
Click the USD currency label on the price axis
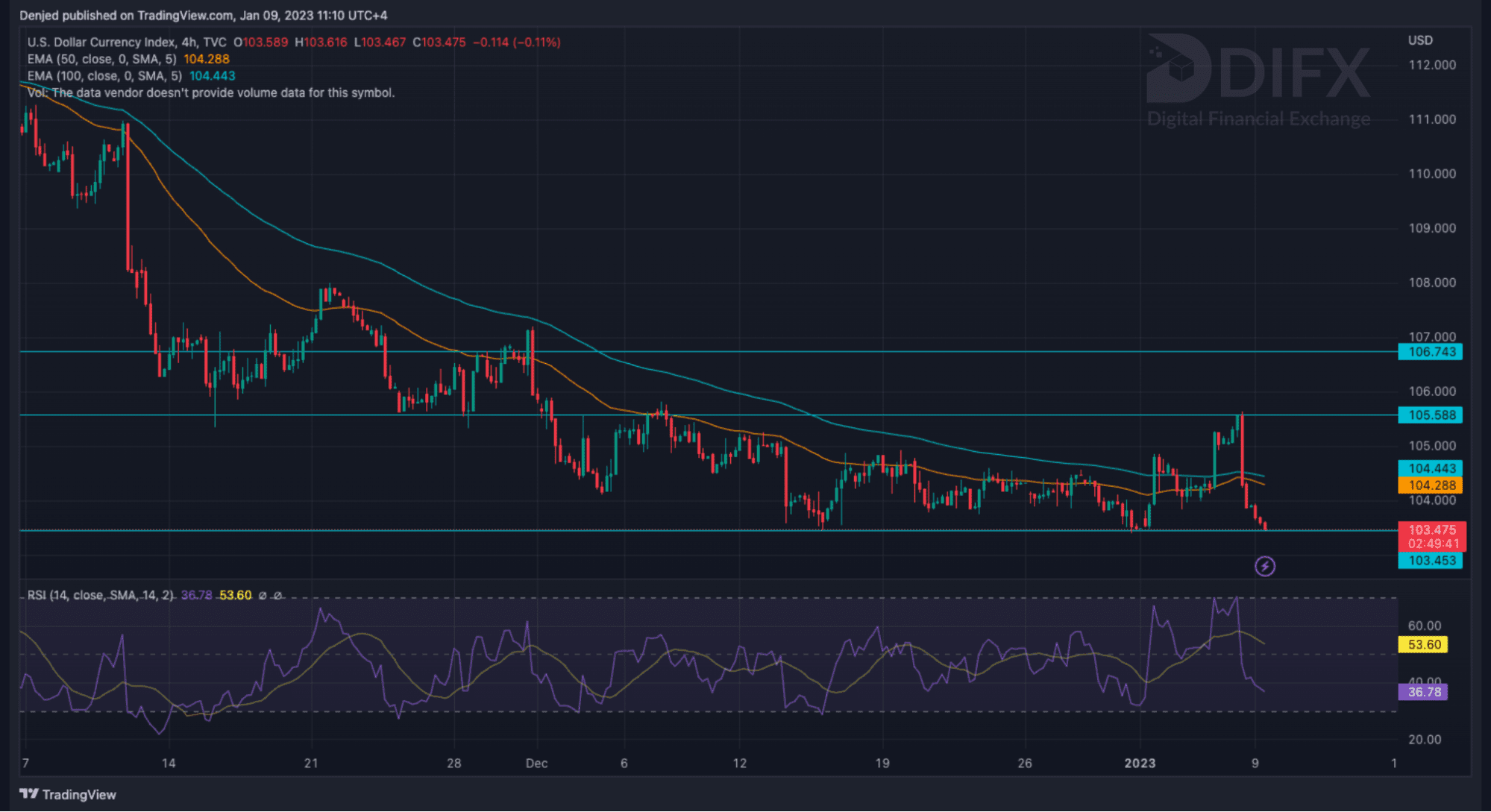[x=1420, y=40]
